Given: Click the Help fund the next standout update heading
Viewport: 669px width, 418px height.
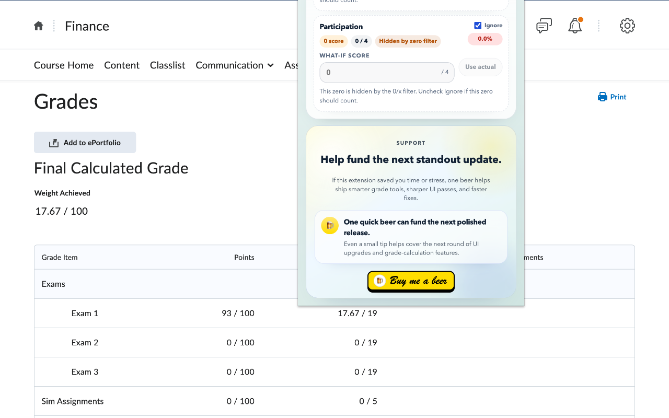Looking at the screenshot, I should coord(411,160).
